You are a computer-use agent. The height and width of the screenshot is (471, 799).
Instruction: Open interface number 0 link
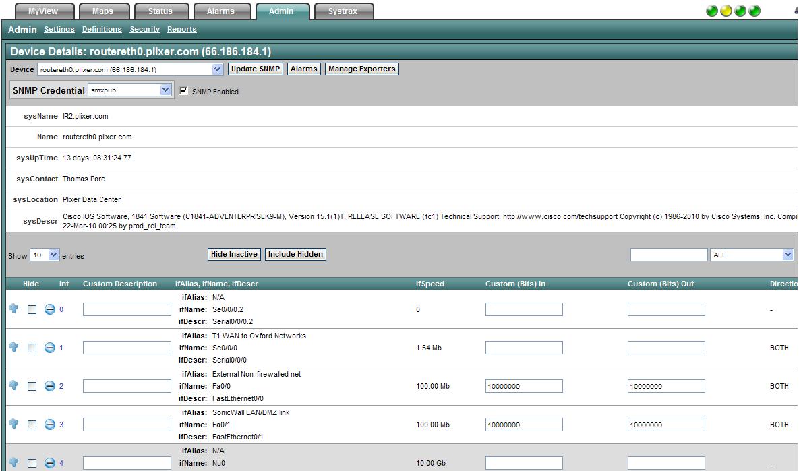pos(61,309)
